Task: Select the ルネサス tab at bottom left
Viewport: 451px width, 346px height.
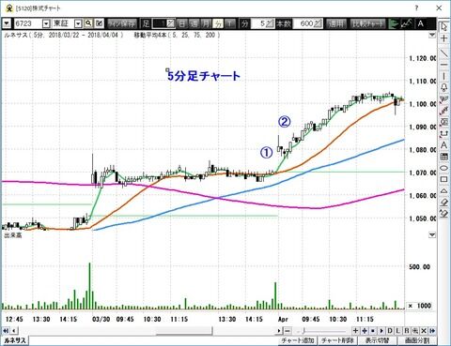Action: (x=15, y=340)
